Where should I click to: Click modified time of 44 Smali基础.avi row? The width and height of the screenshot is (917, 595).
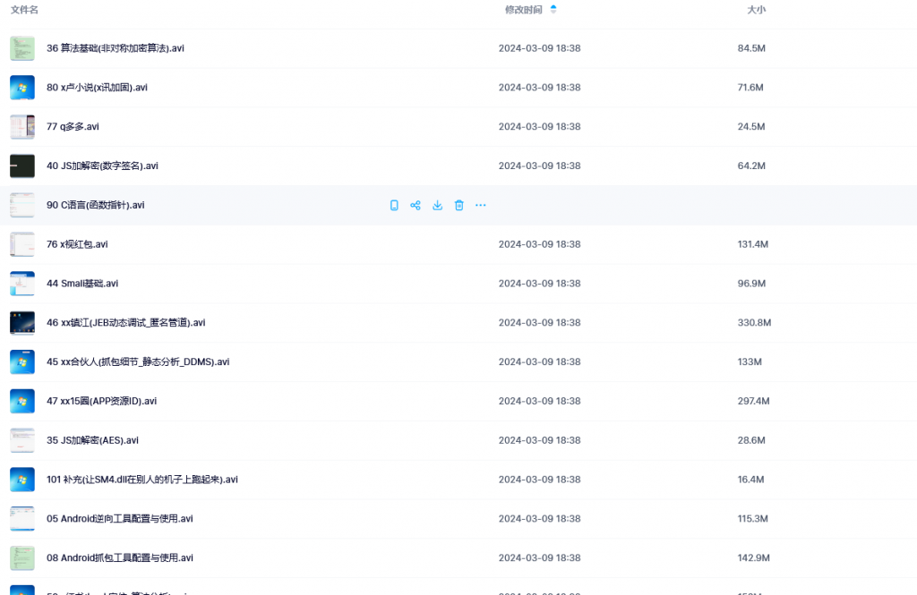click(539, 283)
